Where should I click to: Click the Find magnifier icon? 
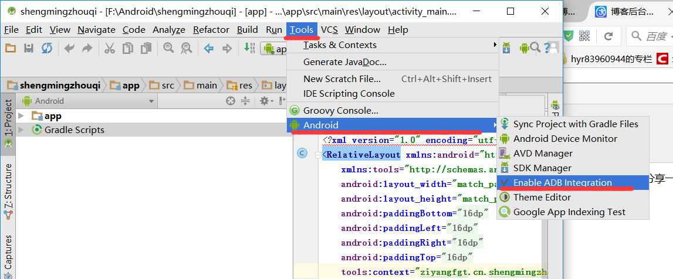pyautogui.click(x=168, y=48)
